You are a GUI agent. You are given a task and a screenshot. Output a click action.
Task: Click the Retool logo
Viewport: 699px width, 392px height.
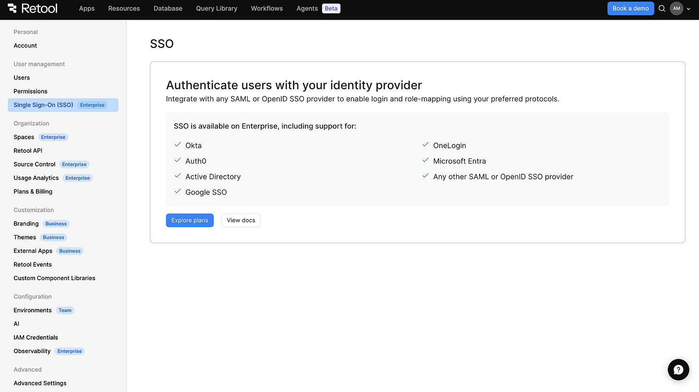[x=33, y=8]
